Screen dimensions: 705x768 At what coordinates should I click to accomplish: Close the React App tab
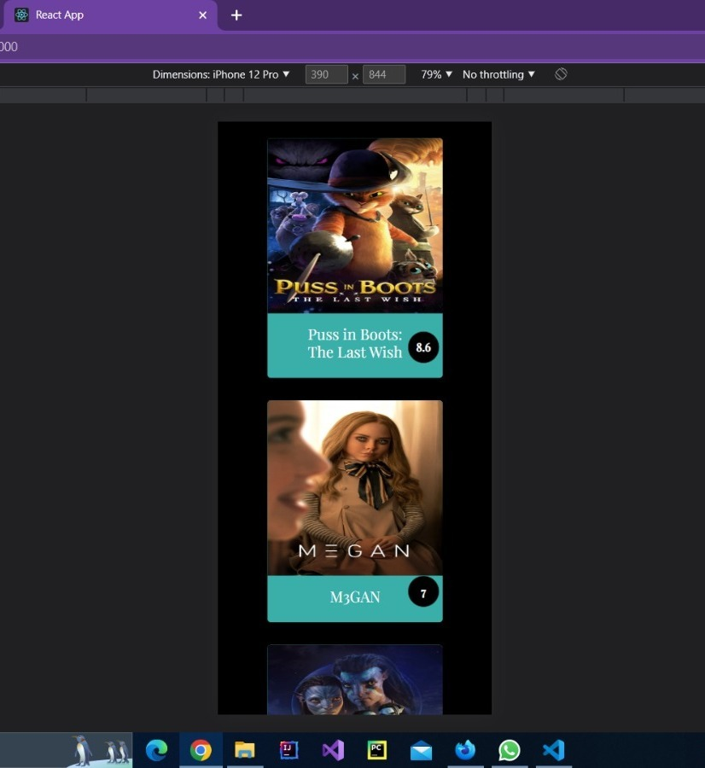coord(203,15)
